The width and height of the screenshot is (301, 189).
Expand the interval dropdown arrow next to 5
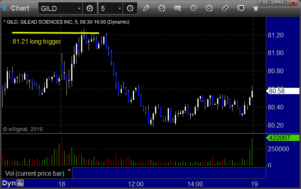pyautogui.click(x=119, y=8)
